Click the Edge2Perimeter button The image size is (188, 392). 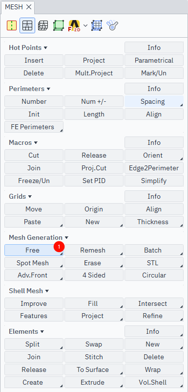tap(154, 168)
